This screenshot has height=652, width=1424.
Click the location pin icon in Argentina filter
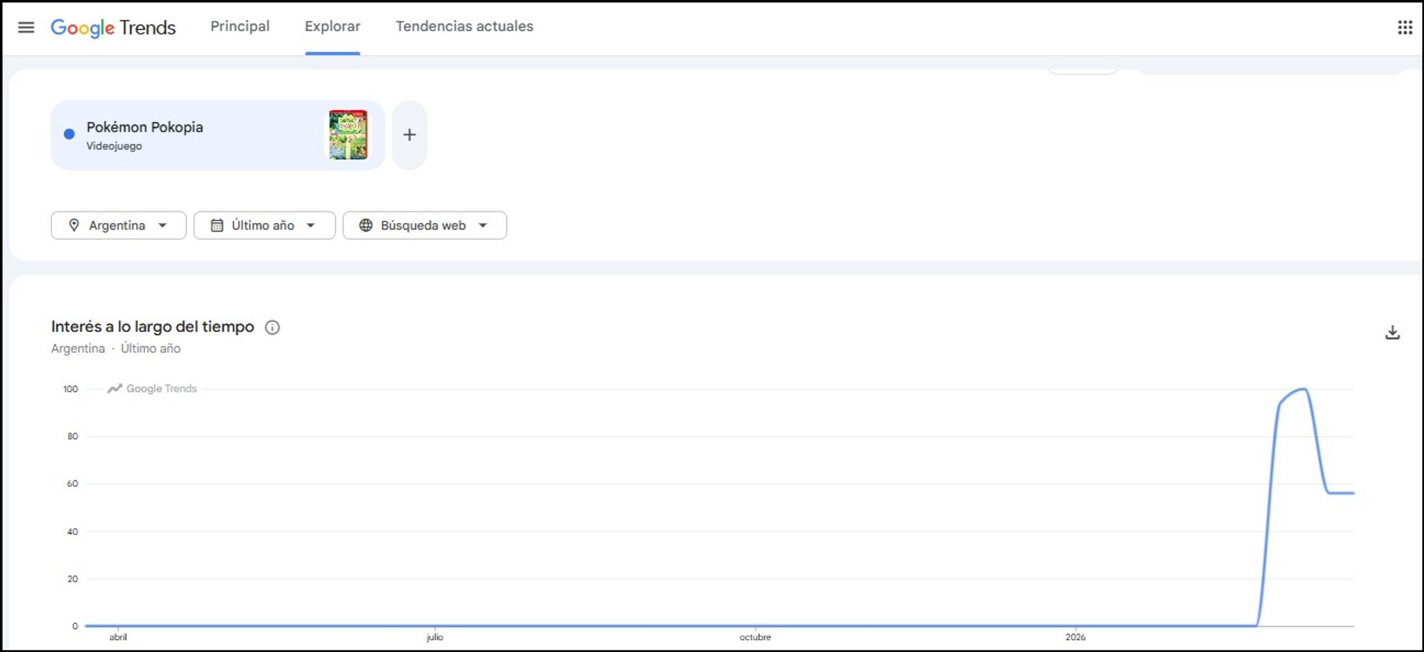(74, 225)
